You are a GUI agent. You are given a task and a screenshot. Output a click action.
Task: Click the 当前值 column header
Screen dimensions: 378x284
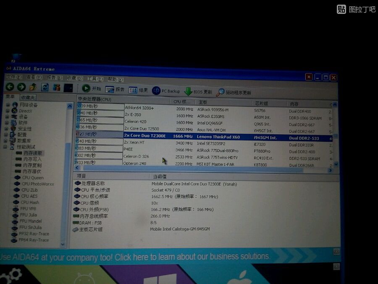(x=244, y=178)
